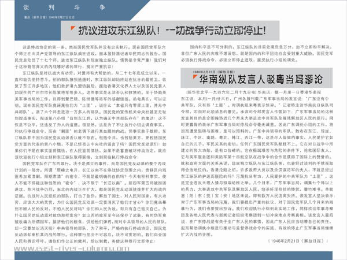347x260 pixels.
Task: Click the source line under 谈判斗争 title
Action: tap(49, 17)
